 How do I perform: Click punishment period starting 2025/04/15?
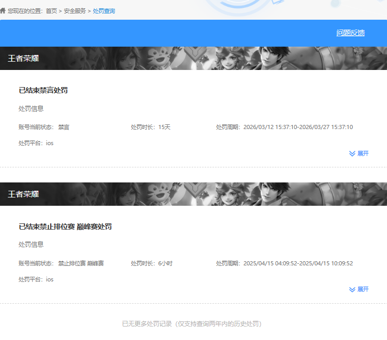(x=284, y=263)
